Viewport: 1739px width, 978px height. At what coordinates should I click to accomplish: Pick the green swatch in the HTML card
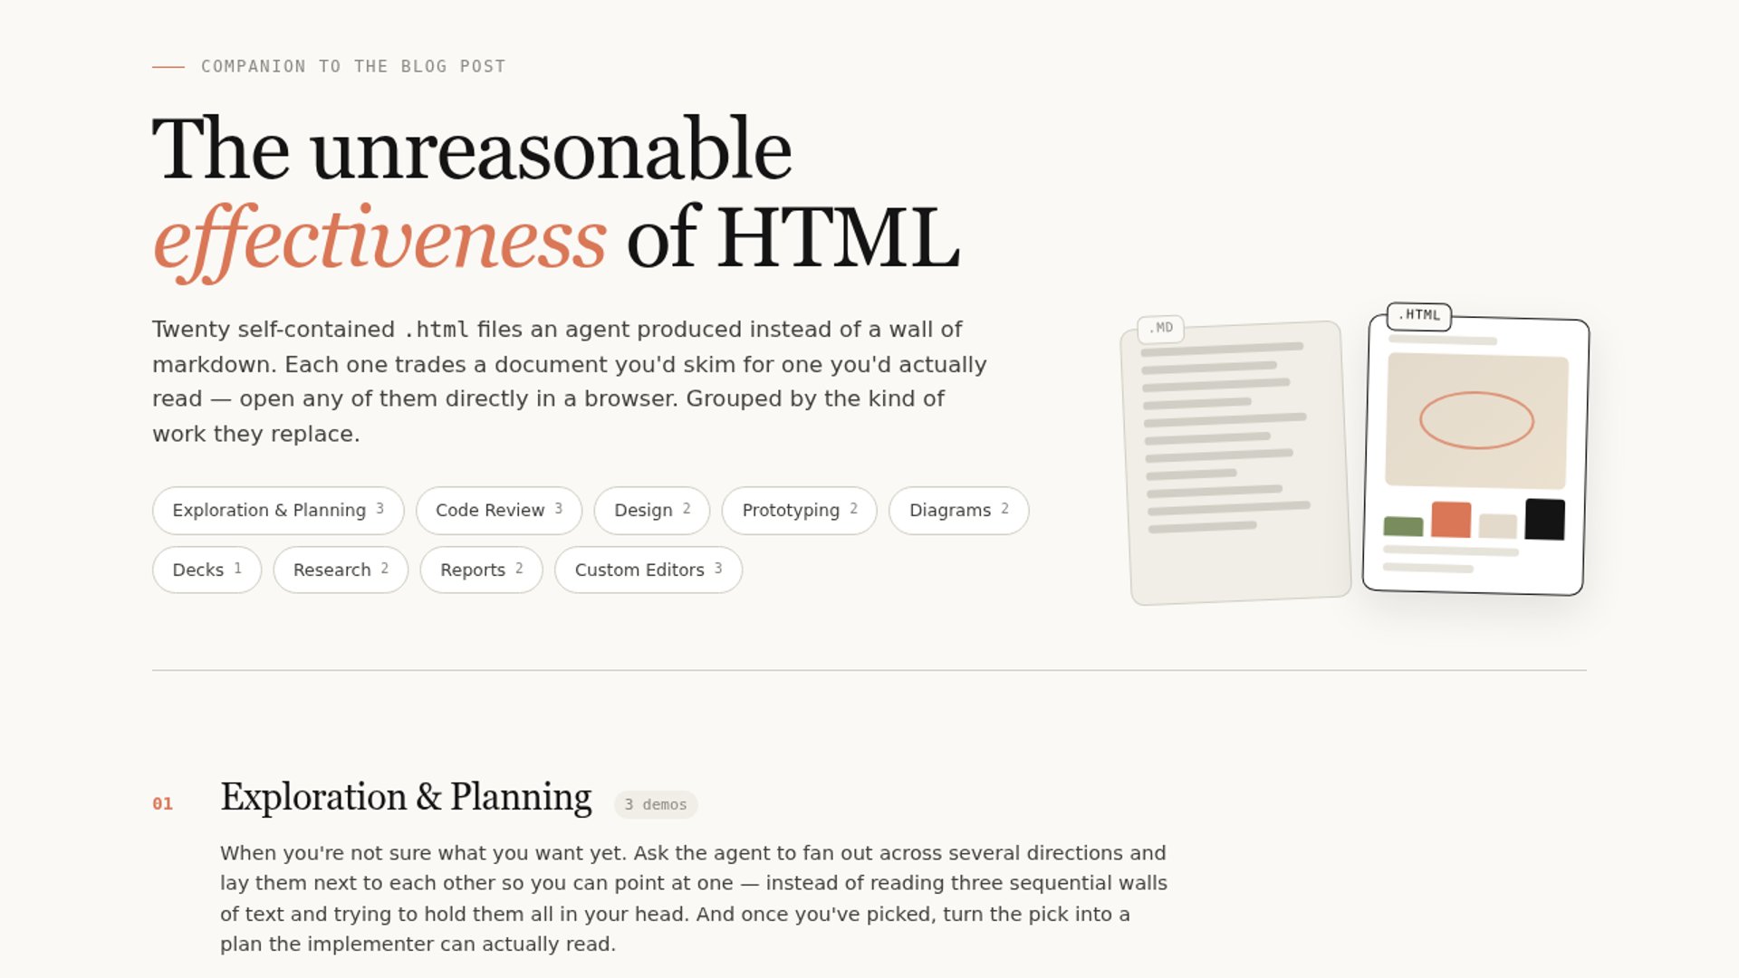pos(1404,526)
